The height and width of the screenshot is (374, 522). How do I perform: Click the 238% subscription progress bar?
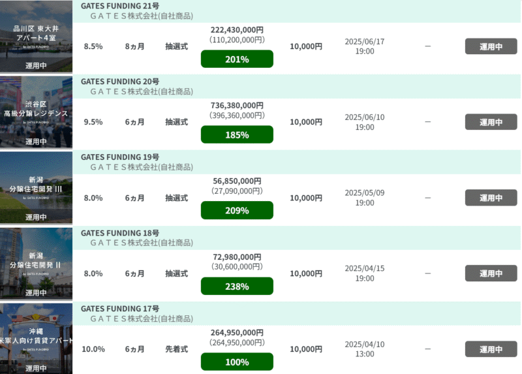[237, 286]
